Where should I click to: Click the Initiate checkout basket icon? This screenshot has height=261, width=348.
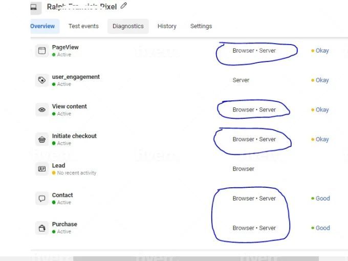[42, 139]
